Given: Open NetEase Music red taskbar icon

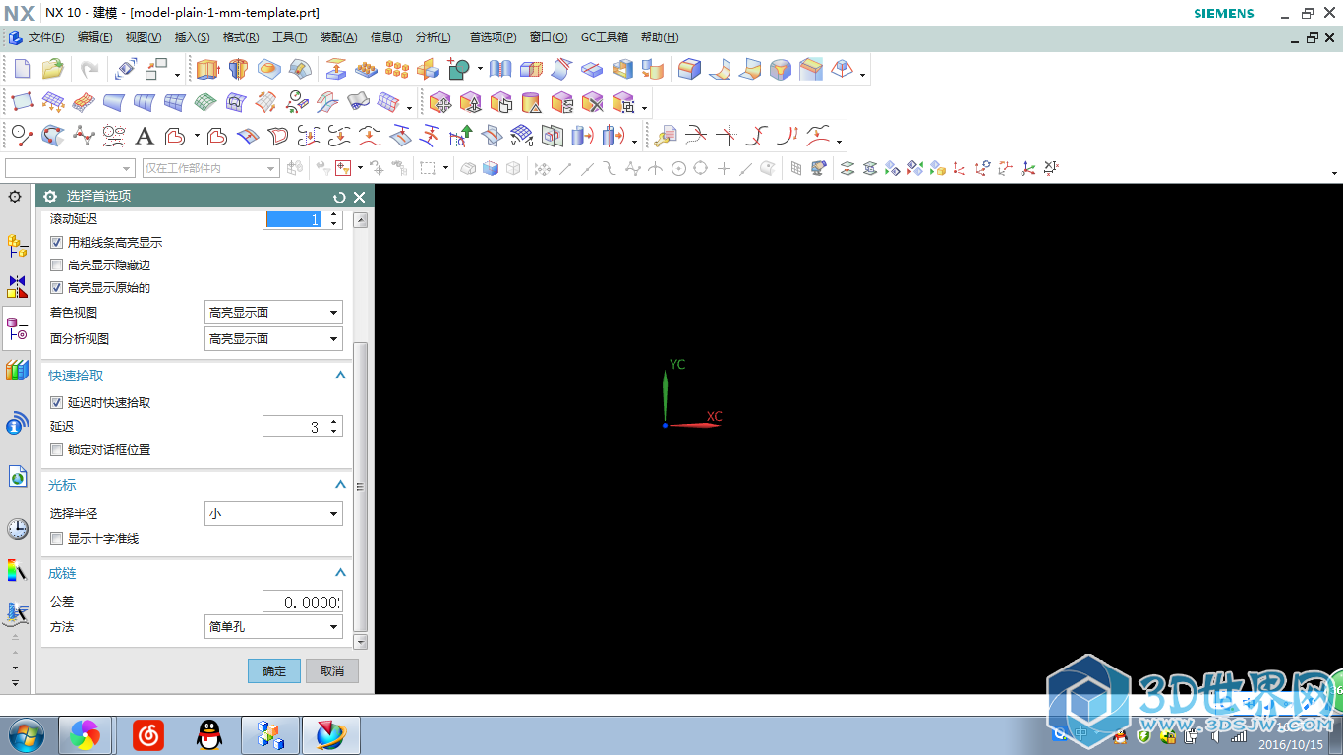Looking at the screenshot, I should 148,734.
